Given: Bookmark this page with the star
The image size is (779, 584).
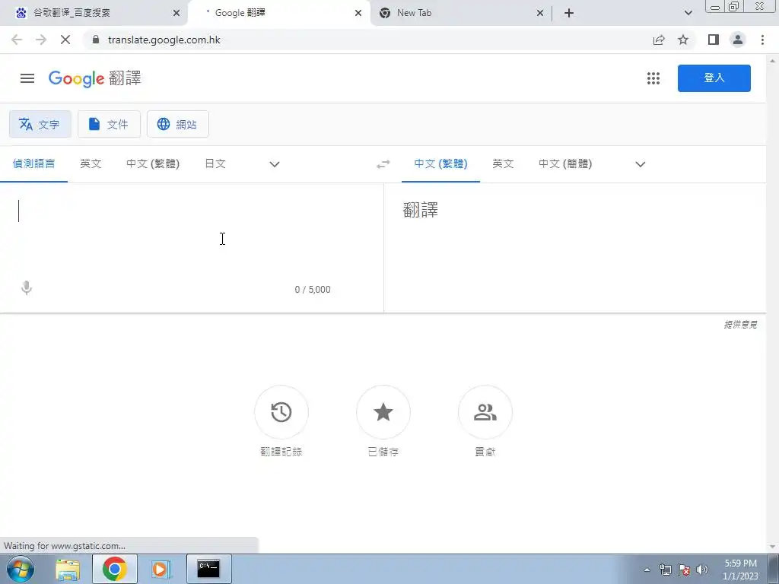Looking at the screenshot, I should (x=683, y=40).
